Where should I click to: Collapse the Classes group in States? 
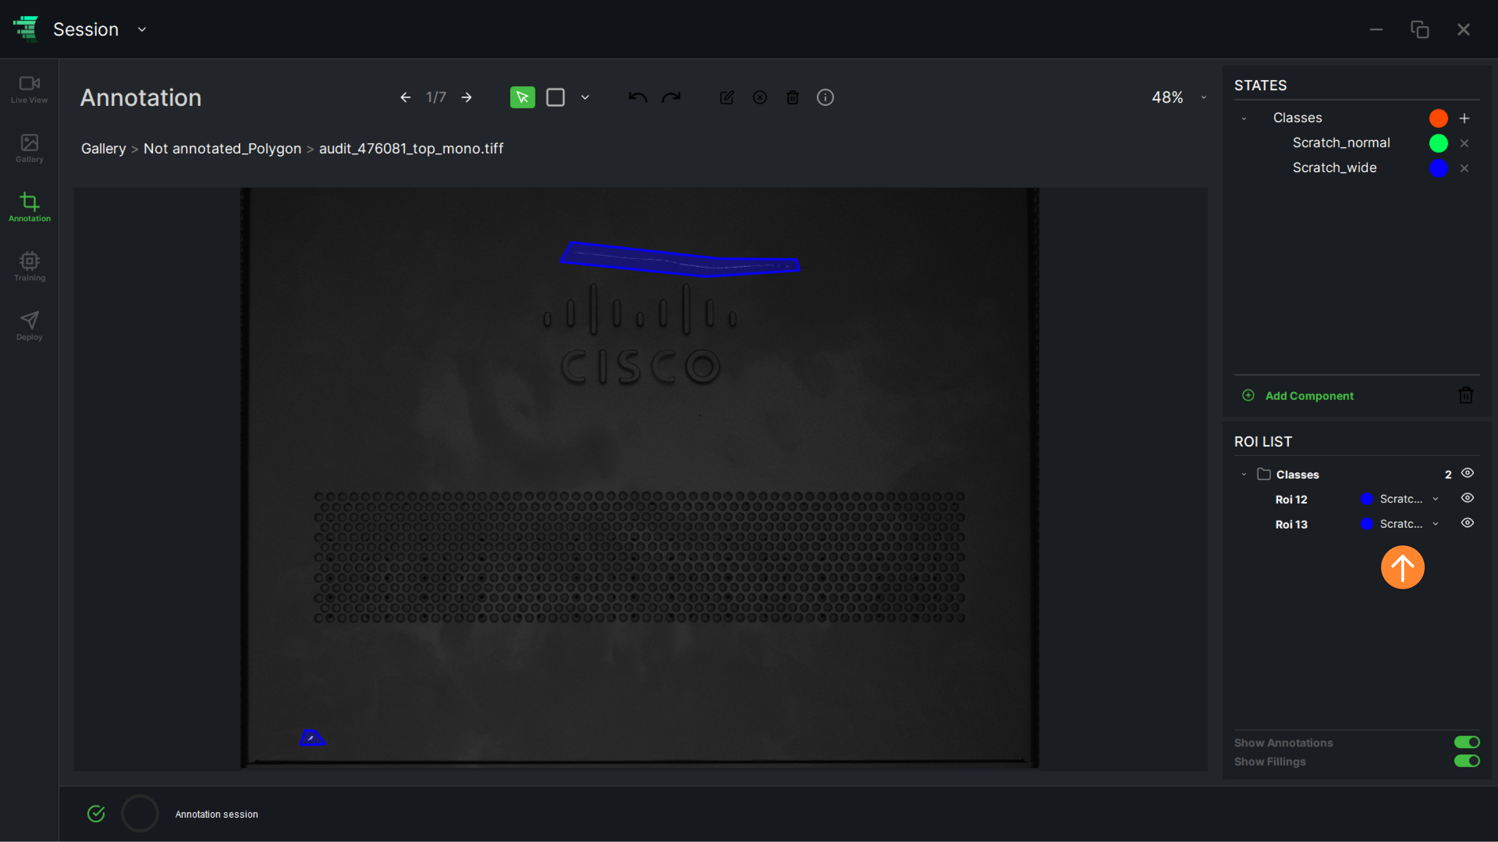1244,118
